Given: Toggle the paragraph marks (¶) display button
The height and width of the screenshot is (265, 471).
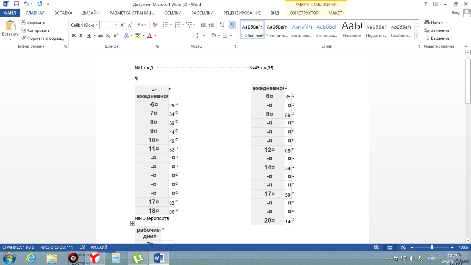Looking at the screenshot, I should coord(232,25).
